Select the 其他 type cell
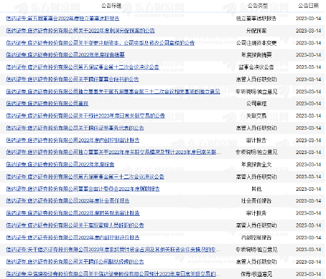This screenshot has width=326, height=279. [256, 189]
